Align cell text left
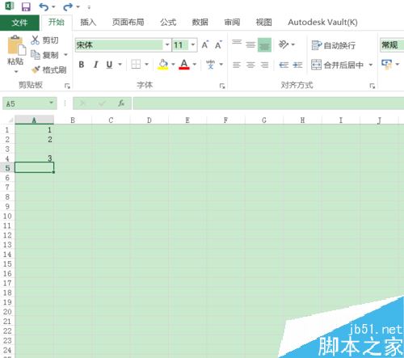404x358 pixels. [x=237, y=65]
